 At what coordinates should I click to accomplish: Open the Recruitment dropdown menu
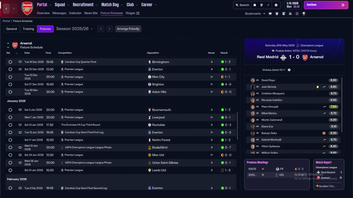[x=85, y=5]
